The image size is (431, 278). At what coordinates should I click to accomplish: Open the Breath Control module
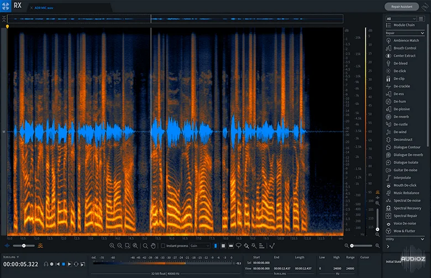401,48
